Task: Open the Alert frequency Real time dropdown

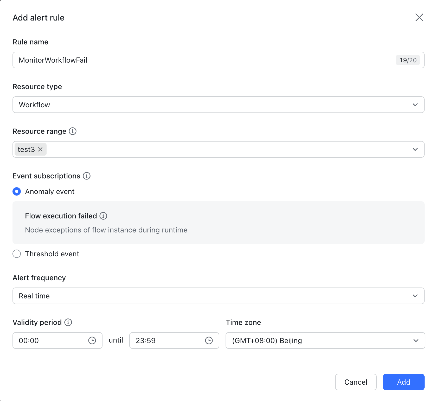Action: [218, 296]
